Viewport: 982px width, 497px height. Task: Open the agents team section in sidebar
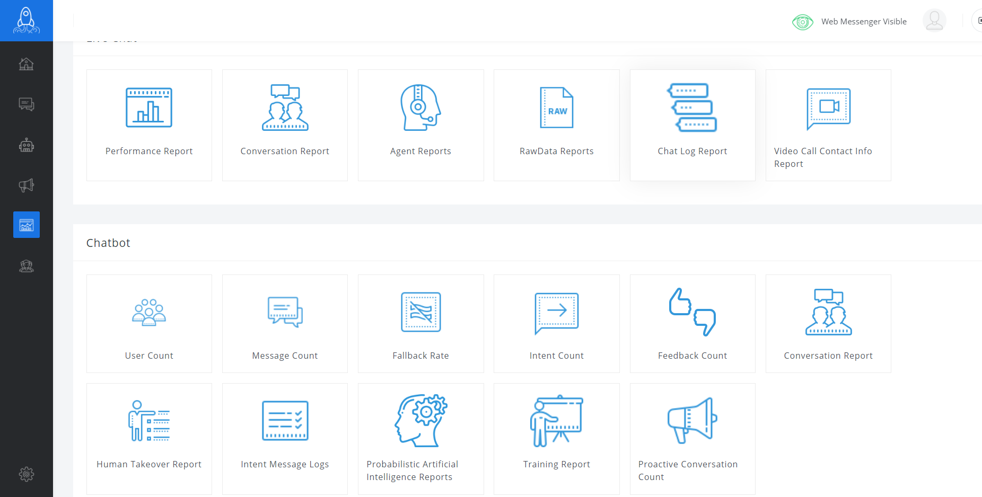coord(26,266)
